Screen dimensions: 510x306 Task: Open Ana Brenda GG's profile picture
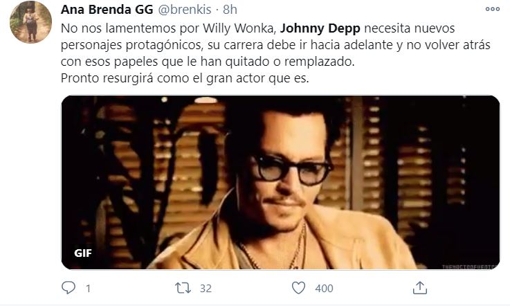click(31, 22)
